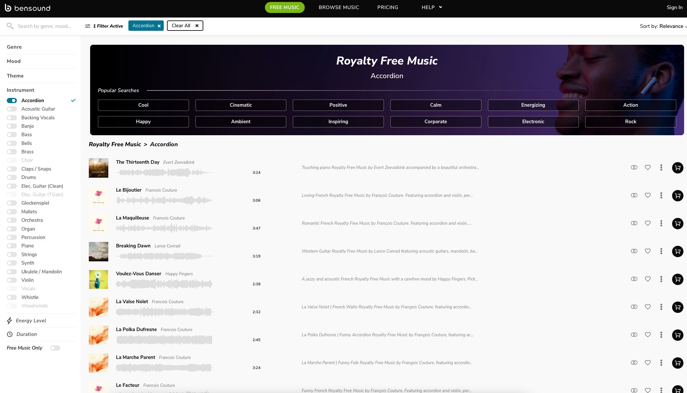
Task: Click the Le Bijoutier album thumbnail
Action: pyautogui.click(x=99, y=196)
